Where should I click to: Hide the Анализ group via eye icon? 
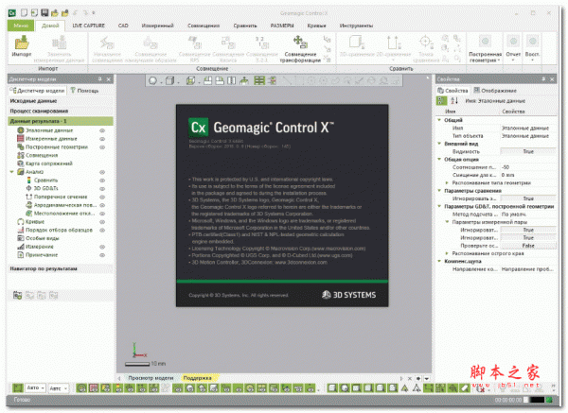[x=102, y=172]
